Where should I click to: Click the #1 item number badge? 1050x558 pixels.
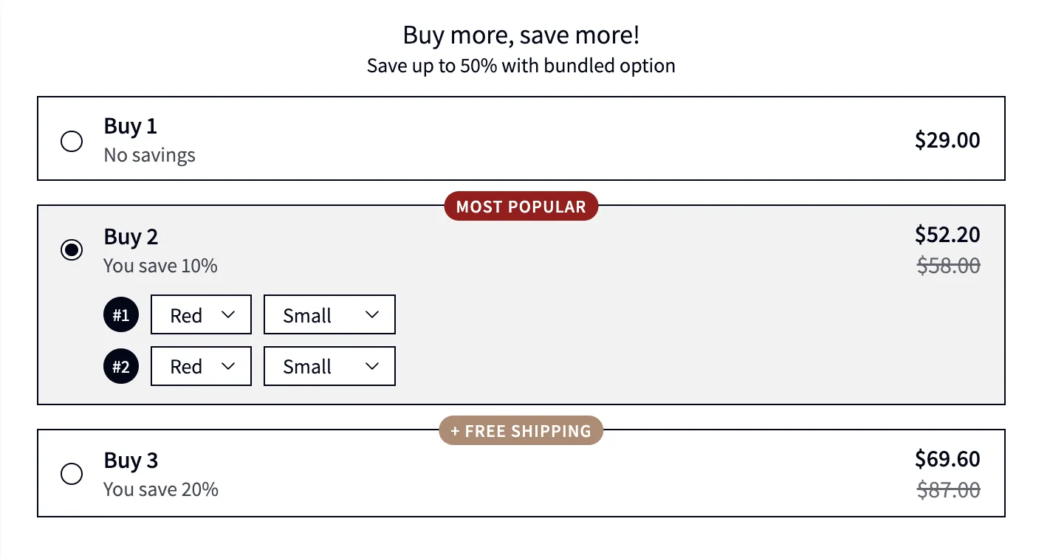pyautogui.click(x=121, y=315)
